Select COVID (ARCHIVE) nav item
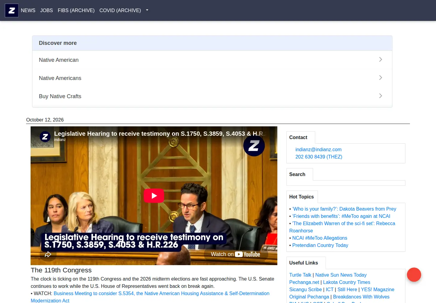The height and width of the screenshot is (303, 436). [120, 10]
